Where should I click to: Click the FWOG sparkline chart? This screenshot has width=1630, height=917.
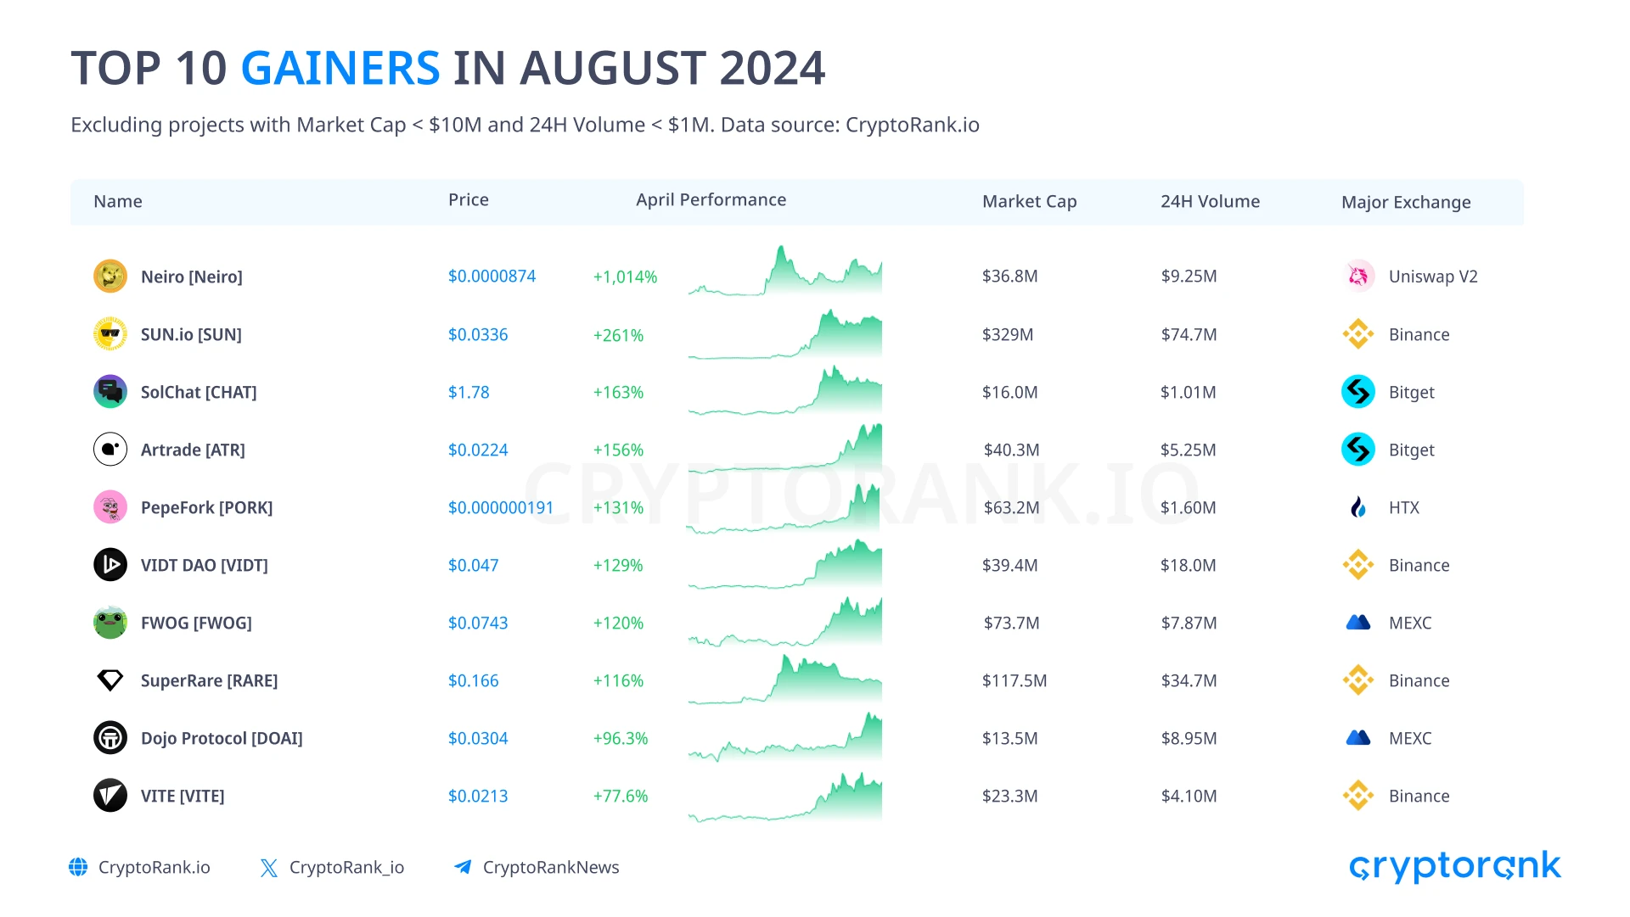[x=785, y=622]
